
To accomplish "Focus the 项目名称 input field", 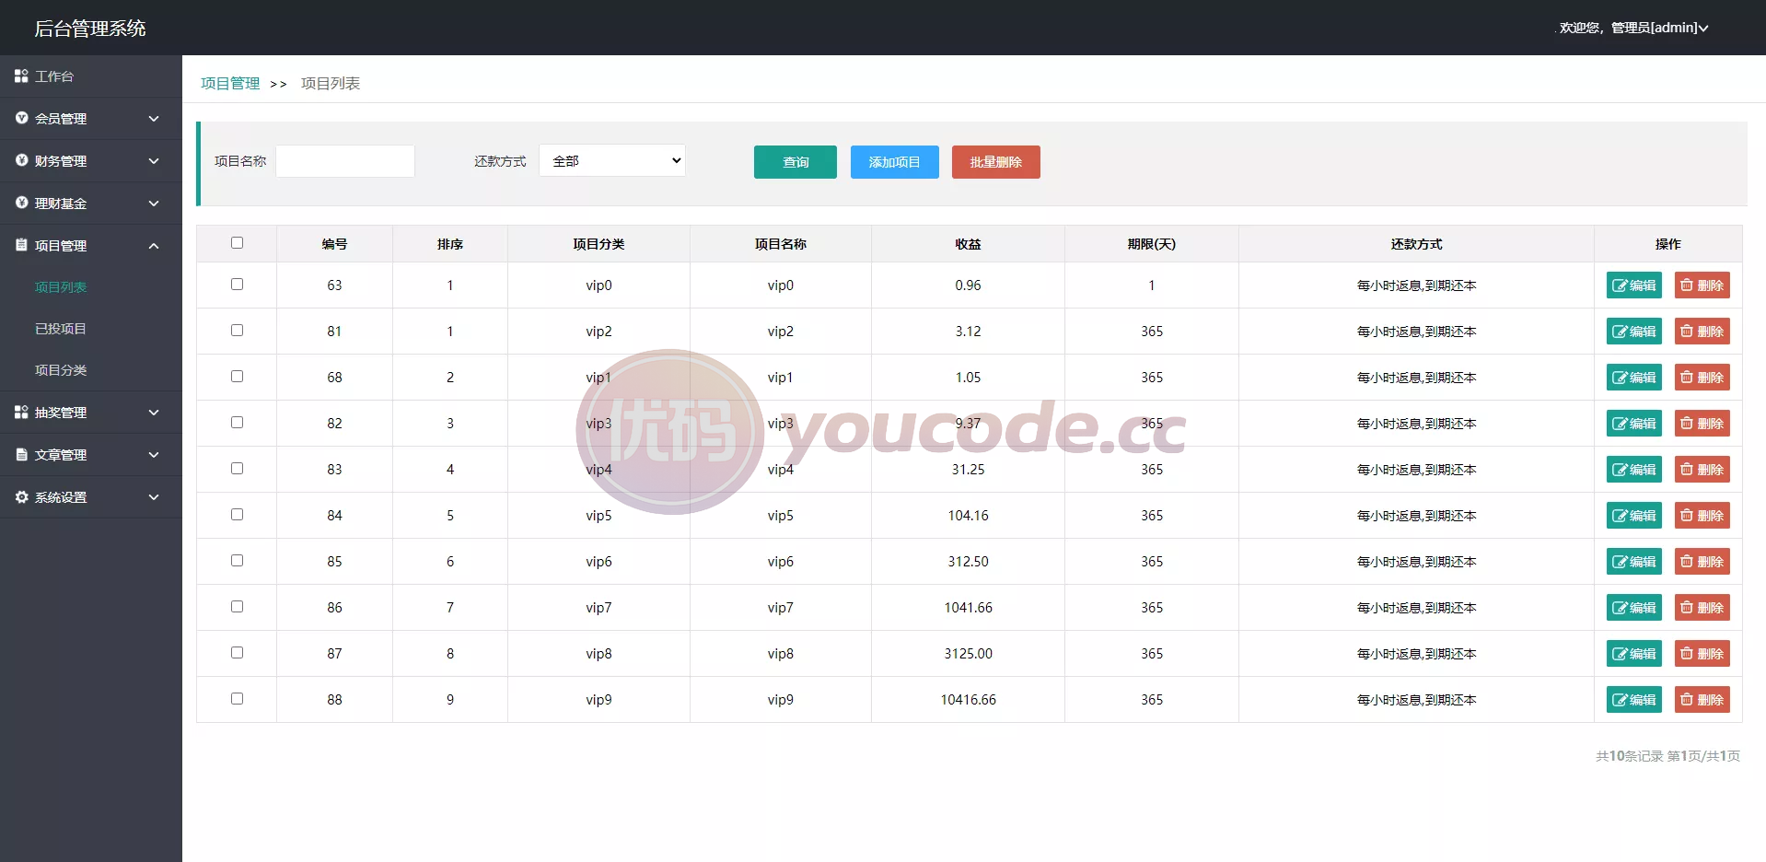I will (345, 161).
